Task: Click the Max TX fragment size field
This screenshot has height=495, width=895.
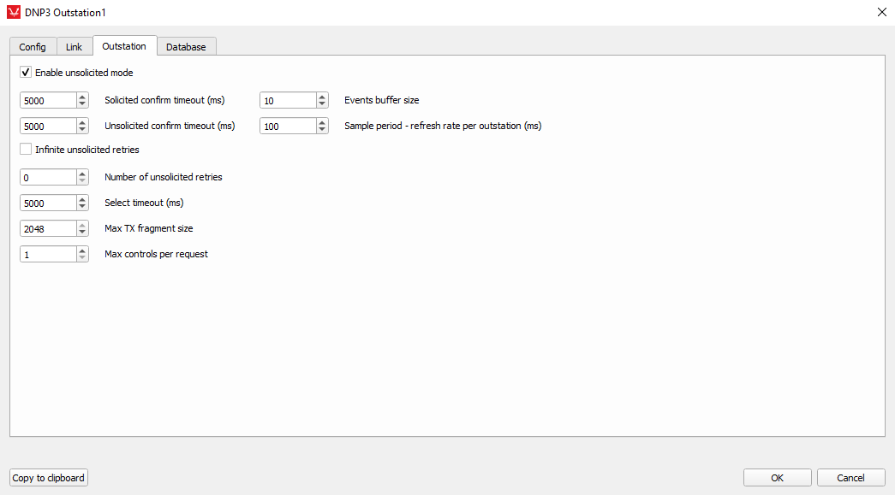Action: point(48,229)
